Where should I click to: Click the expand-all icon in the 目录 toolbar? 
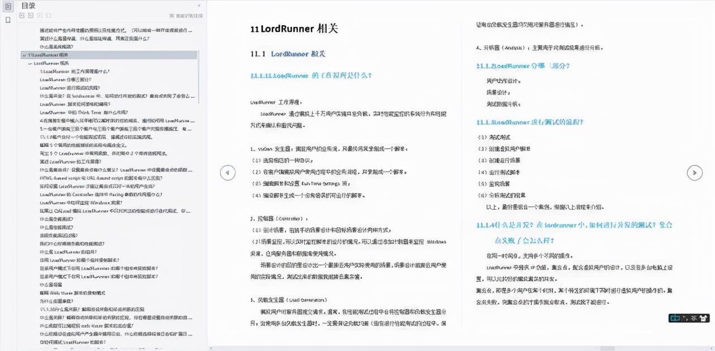[22, 16]
